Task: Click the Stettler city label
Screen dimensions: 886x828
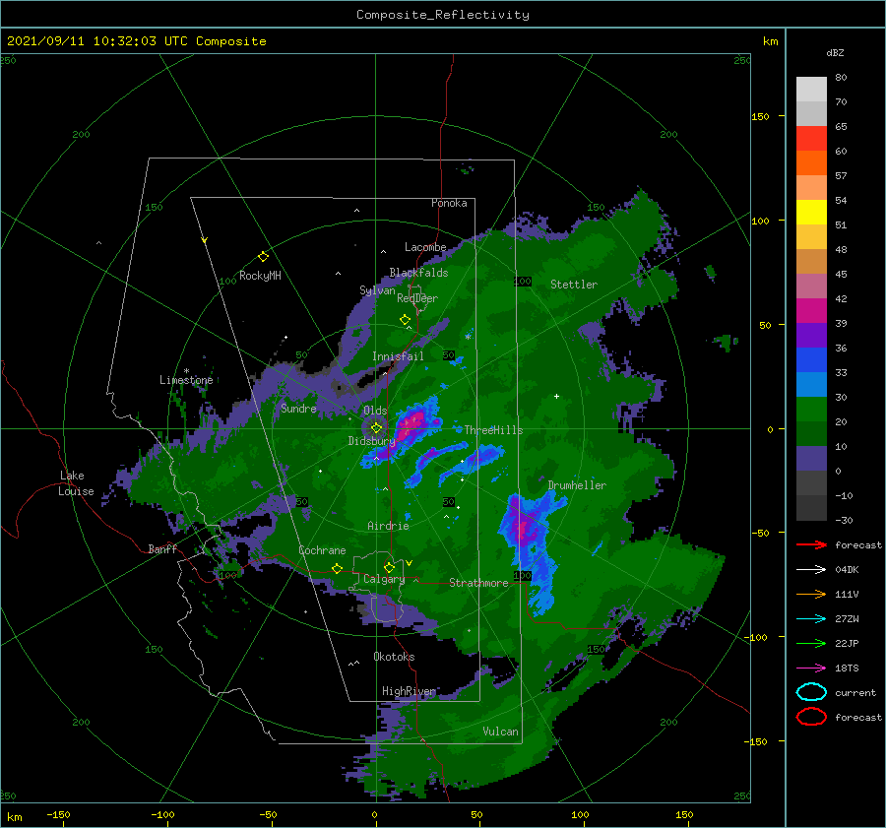Action: (x=574, y=285)
